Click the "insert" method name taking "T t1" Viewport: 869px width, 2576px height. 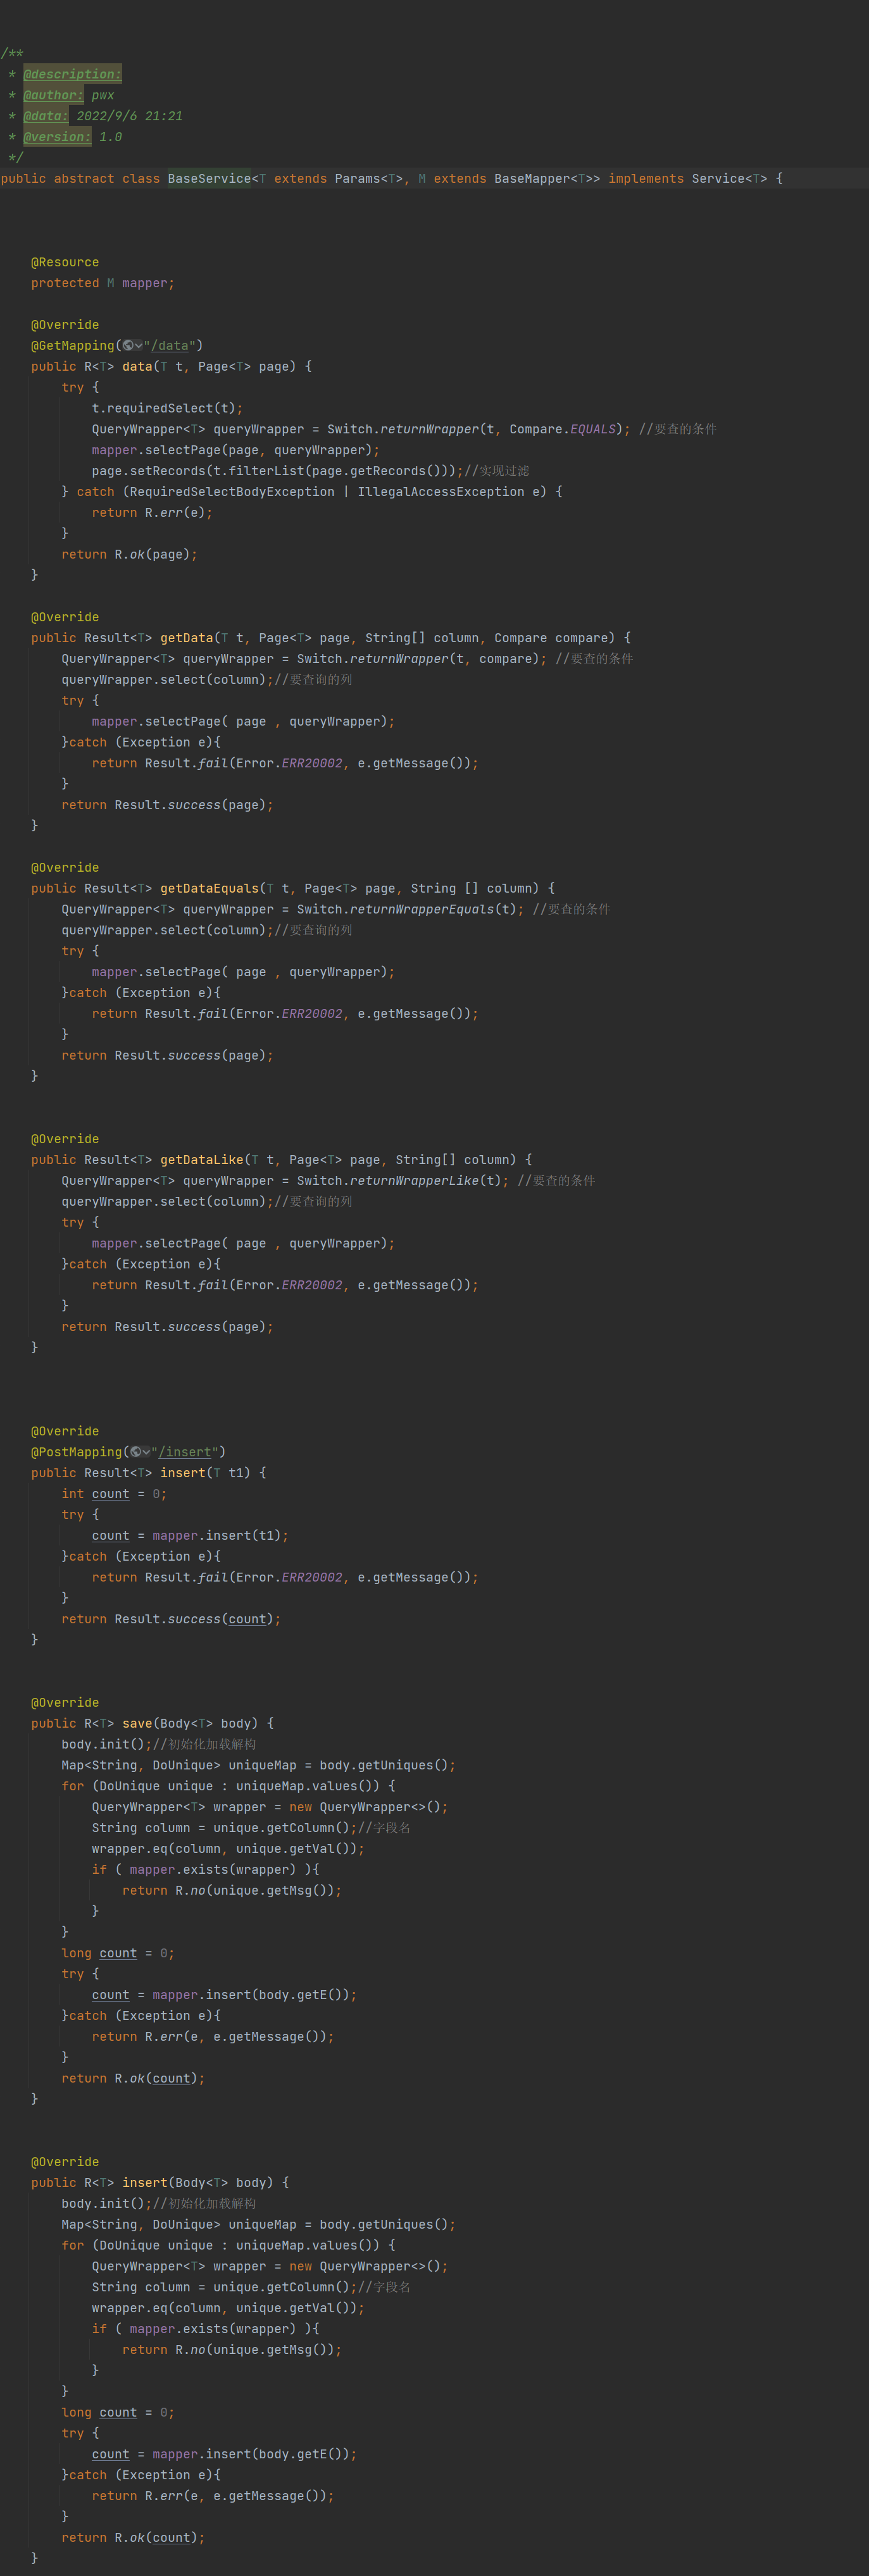pyautogui.click(x=183, y=1473)
